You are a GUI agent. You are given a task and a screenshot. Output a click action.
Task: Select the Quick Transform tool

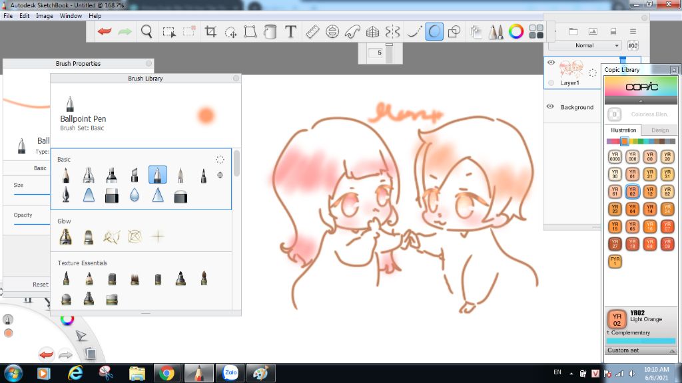point(230,32)
